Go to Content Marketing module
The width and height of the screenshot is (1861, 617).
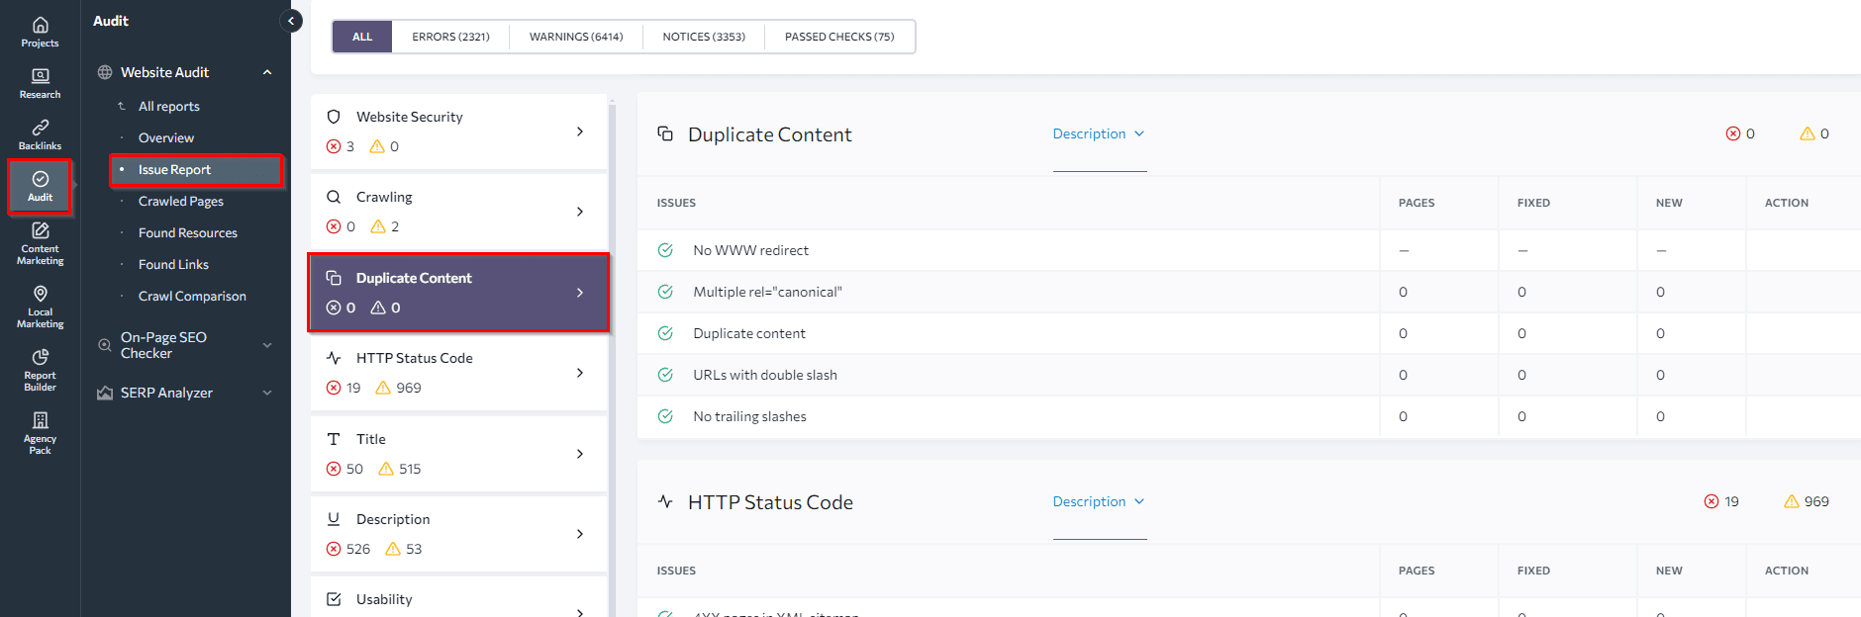click(40, 243)
